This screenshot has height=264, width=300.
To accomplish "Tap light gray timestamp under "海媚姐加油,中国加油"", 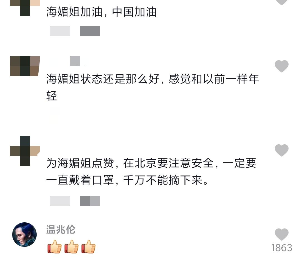I will pos(60,31).
